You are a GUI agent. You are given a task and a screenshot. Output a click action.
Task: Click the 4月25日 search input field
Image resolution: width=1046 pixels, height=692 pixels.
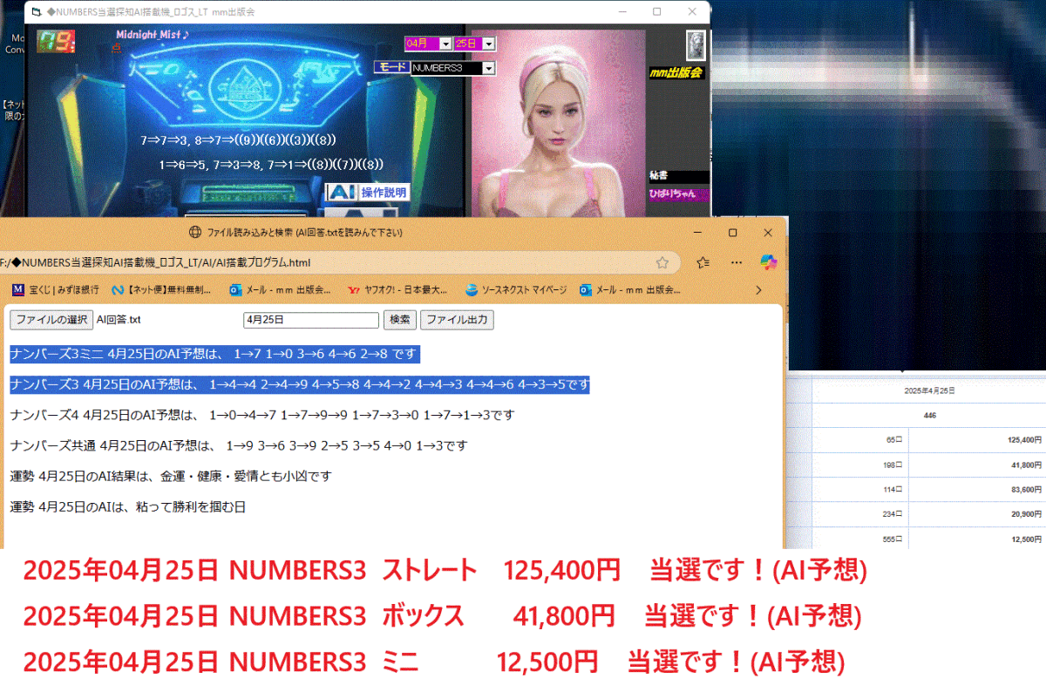click(311, 320)
